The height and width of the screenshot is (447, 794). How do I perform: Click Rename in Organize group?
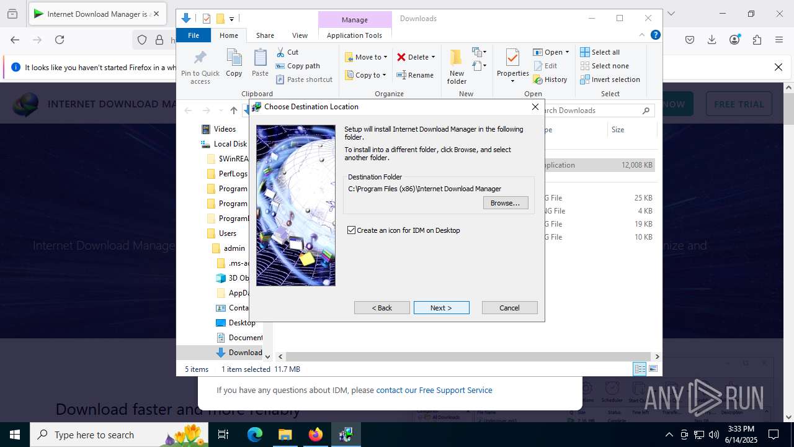415,75
